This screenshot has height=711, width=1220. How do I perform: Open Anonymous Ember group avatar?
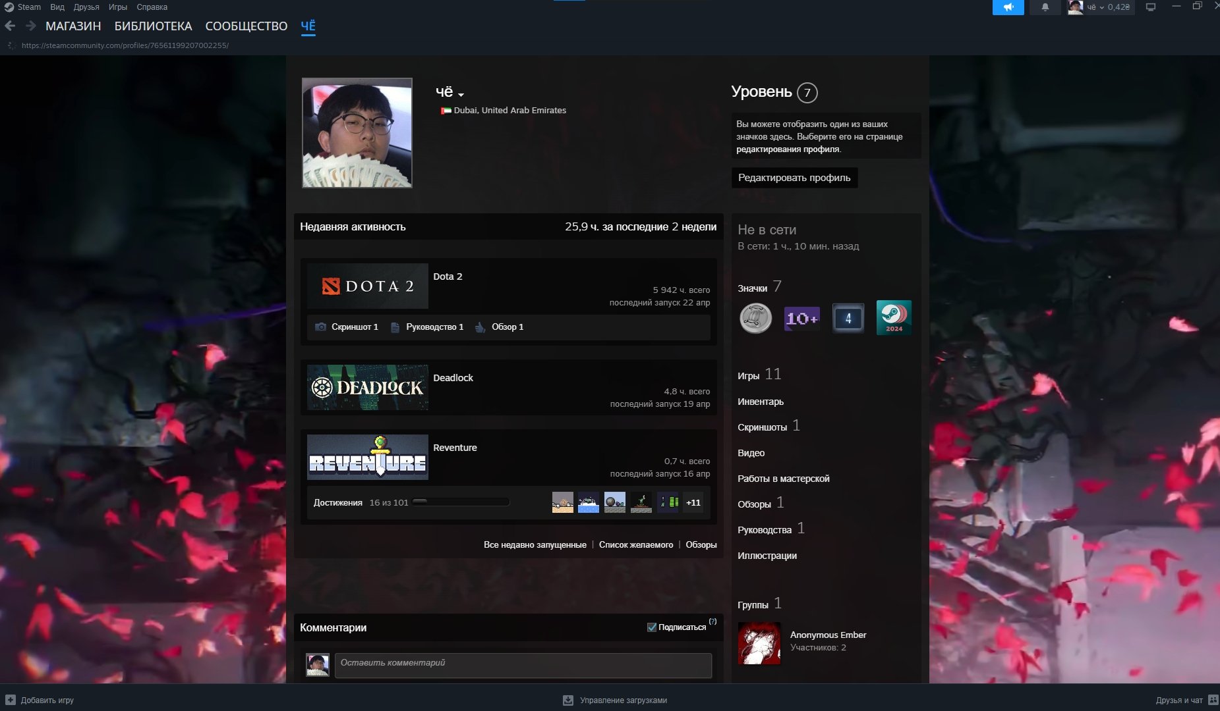[x=759, y=643]
